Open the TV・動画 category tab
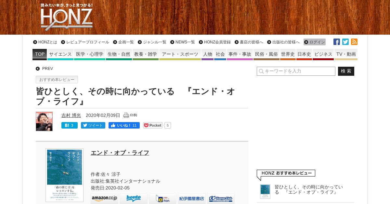 (x=346, y=54)
